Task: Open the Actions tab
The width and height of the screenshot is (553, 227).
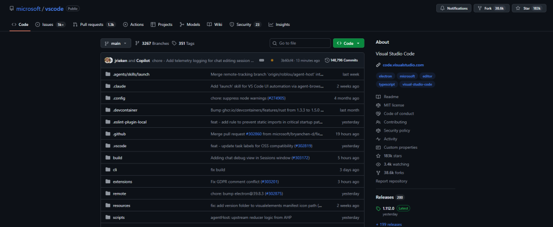Action: tap(133, 25)
